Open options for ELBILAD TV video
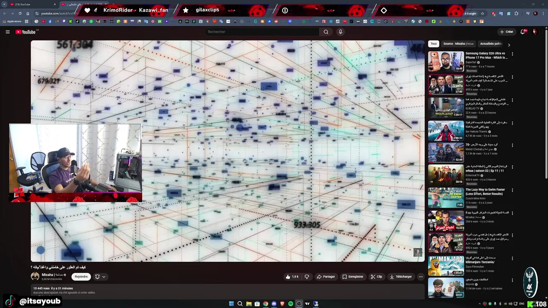Screen dimensions: 548x308 tap(512, 100)
